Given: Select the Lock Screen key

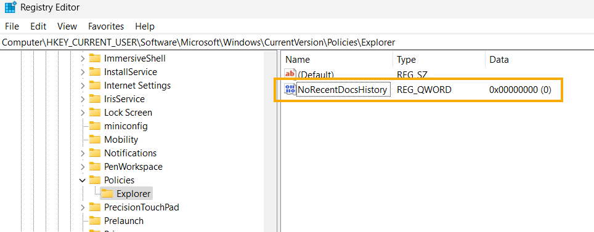Looking at the screenshot, I should [128, 113].
